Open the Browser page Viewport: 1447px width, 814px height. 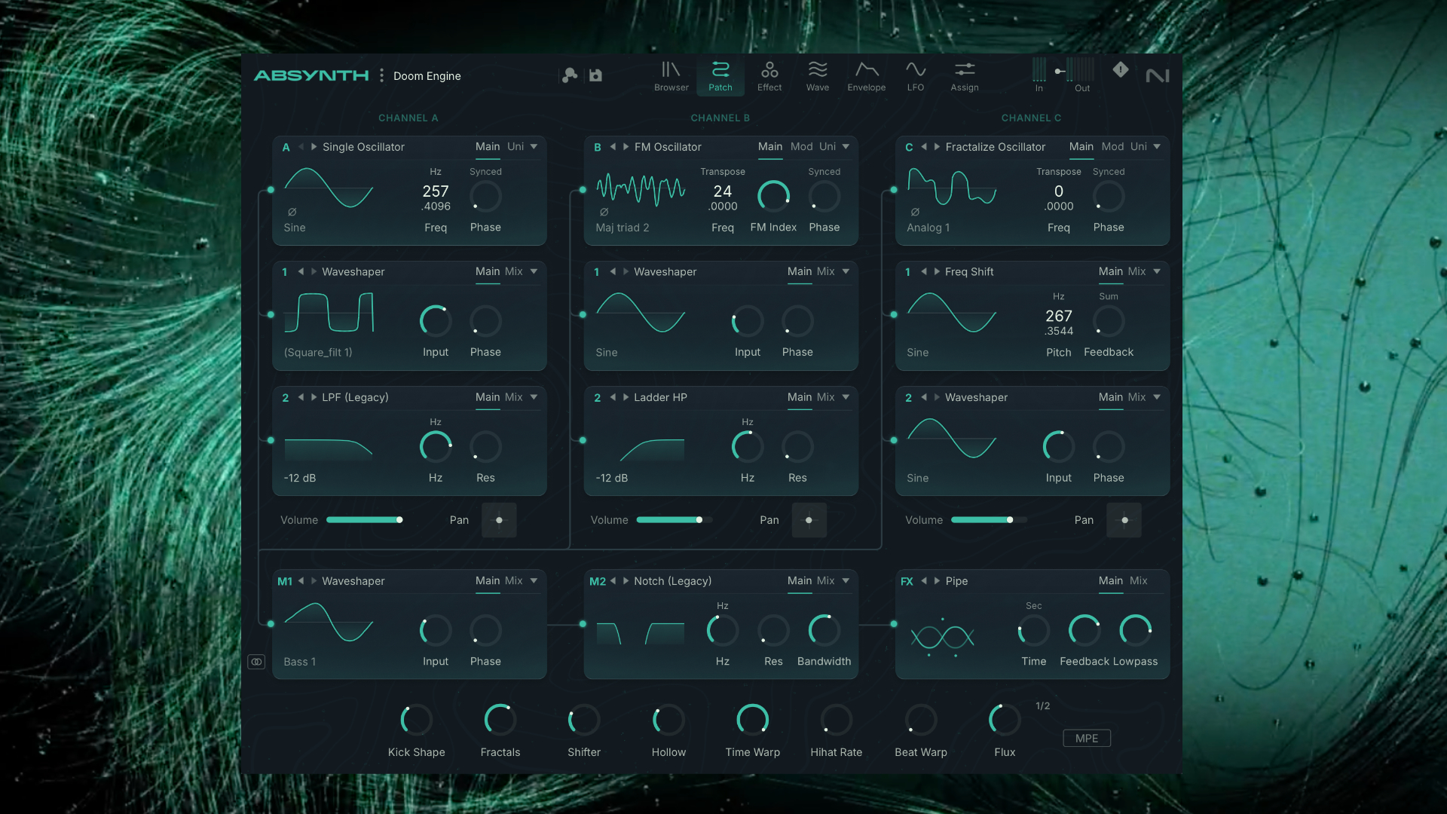[671, 76]
